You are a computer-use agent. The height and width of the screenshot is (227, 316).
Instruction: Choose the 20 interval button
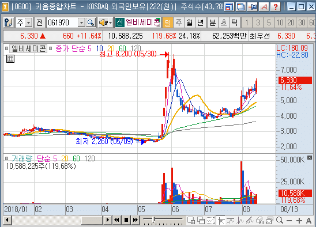[x=291, y=22]
